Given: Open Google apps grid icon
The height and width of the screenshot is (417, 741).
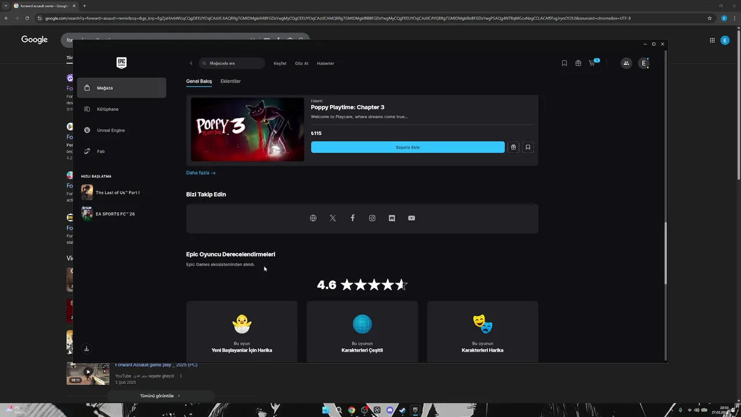Looking at the screenshot, I should pyautogui.click(x=712, y=40).
